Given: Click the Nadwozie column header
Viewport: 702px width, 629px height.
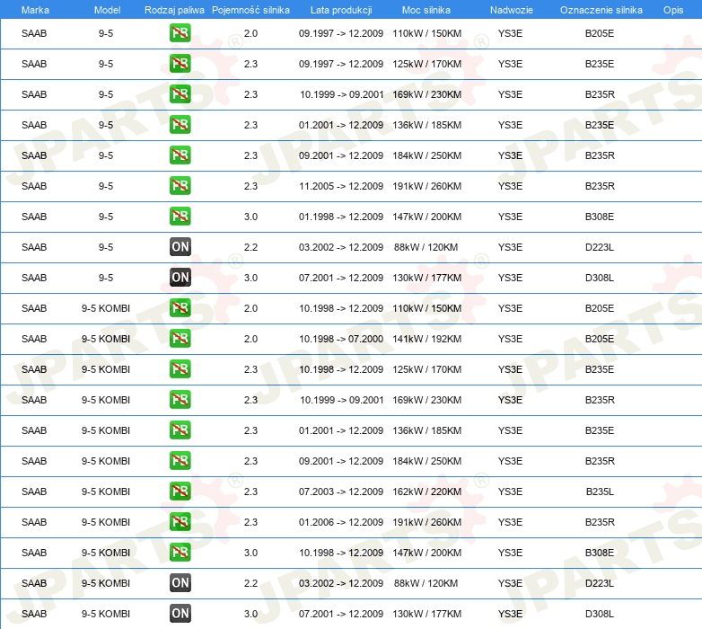Looking at the screenshot, I should pos(512,10).
